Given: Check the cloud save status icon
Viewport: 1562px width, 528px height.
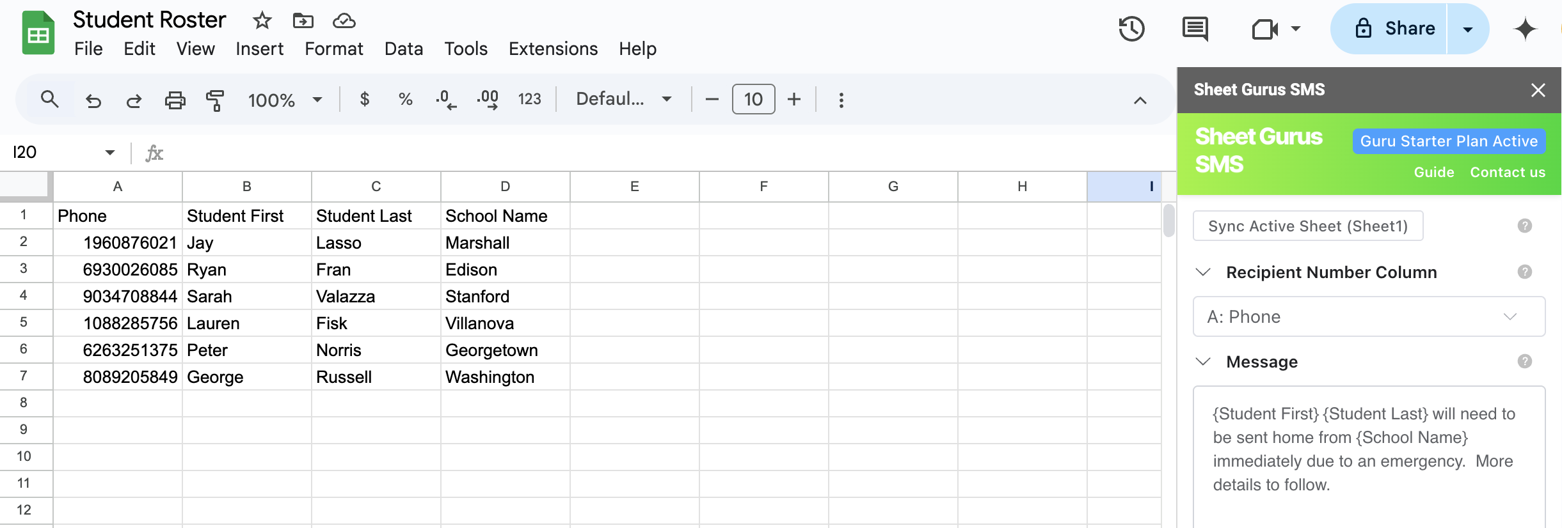Looking at the screenshot, I should [344, 21].
